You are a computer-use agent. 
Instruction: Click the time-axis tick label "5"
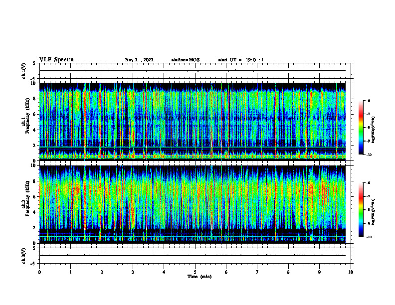[x=195, y=272]
